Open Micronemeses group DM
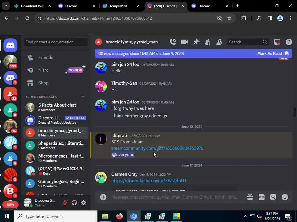 (55, 158)
